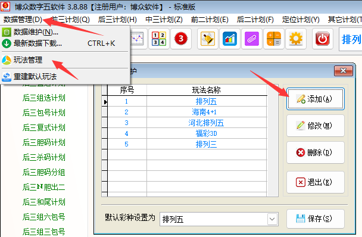Click the line chart trend toolbar icon
This screenshot has height=237, width=362.
[x=138, y=39]
